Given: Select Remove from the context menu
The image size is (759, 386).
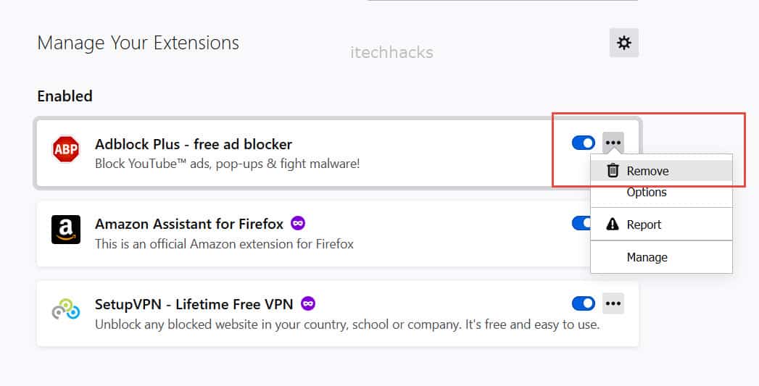Looking at the screenshot, I should [647, 172].
